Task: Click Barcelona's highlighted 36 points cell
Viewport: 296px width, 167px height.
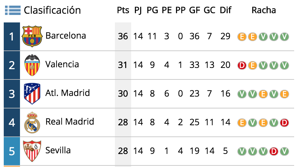Action: [123, 36]
